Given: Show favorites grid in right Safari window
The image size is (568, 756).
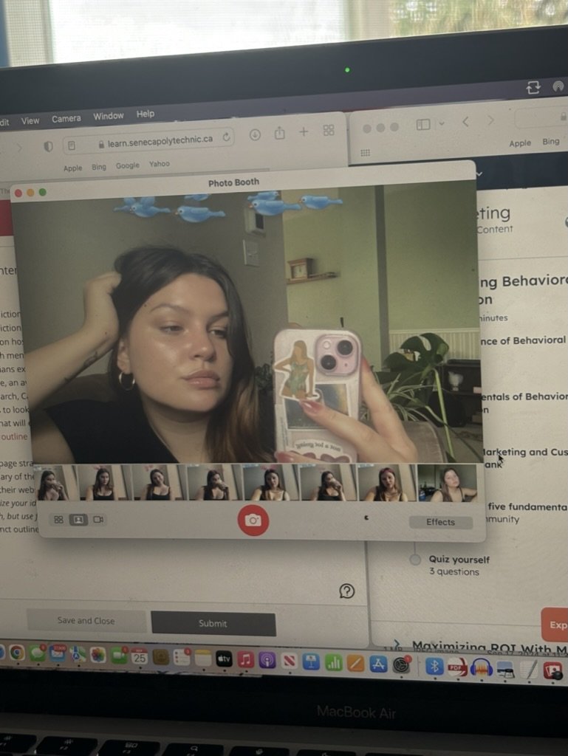Looking at the screenshot, I should coord(366,153).
